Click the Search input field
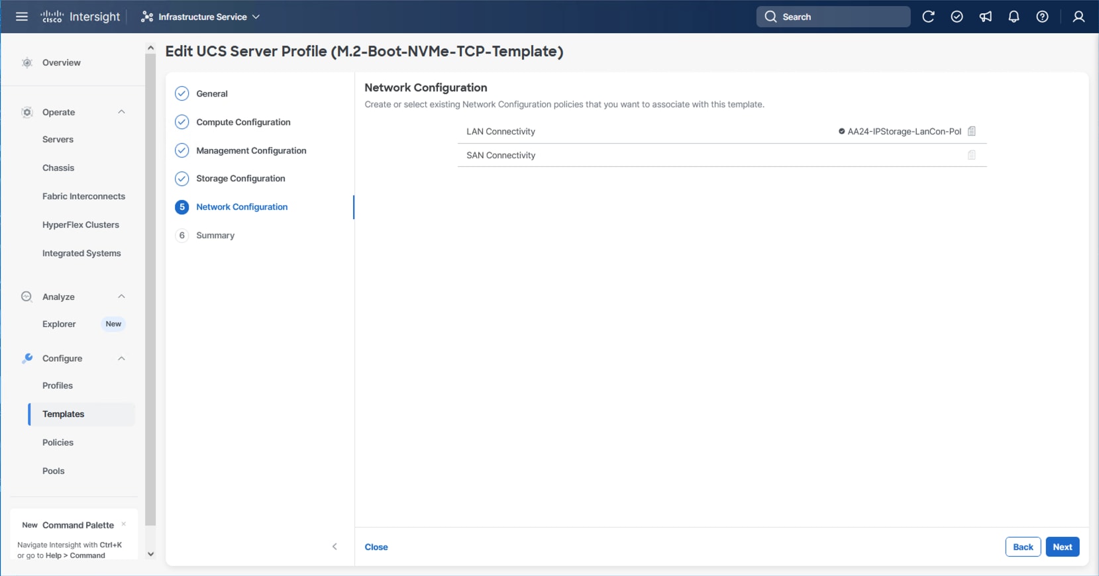The width and height of the screenshot is (1099, 576). (x=833, y=17)
